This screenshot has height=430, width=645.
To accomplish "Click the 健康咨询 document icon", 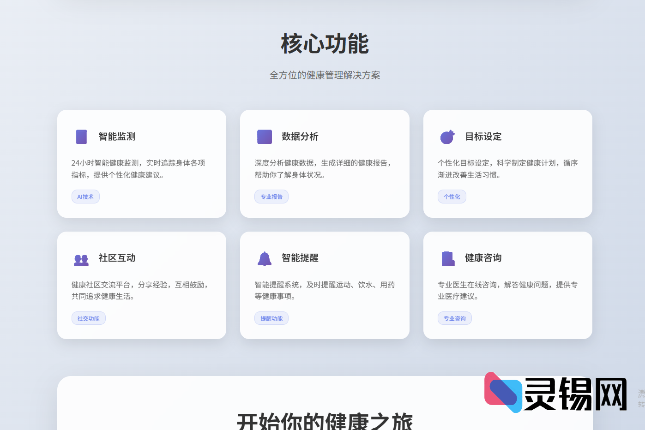I will (x=447, y=258).
